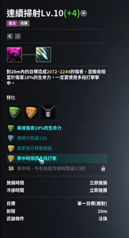
Task: Click the green specialization shield slot
Action: point(14,112)
